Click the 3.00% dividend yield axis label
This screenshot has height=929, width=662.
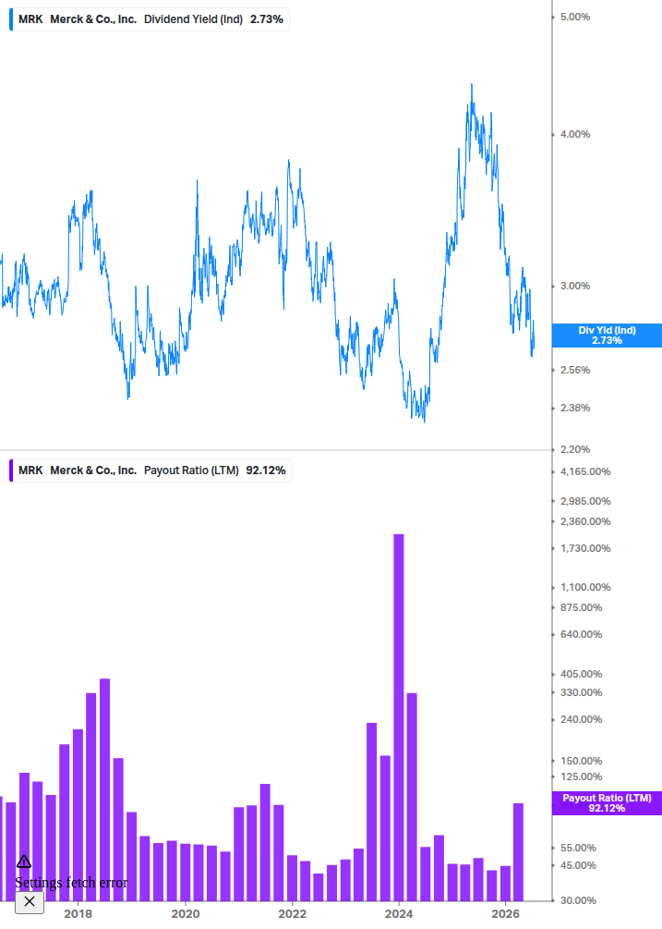pos(575,286)
